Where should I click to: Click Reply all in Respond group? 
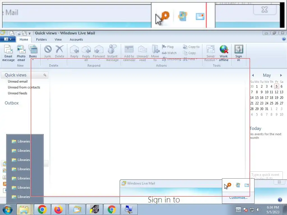tap(86, 53)
